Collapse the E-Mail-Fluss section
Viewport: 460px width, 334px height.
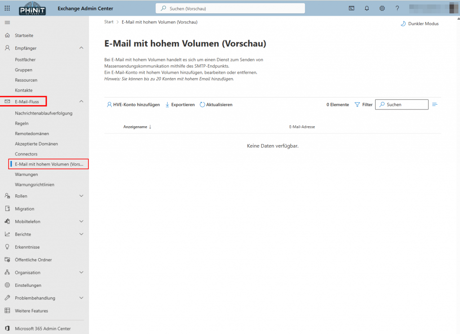pyautogui.click(x=81, y=101)
